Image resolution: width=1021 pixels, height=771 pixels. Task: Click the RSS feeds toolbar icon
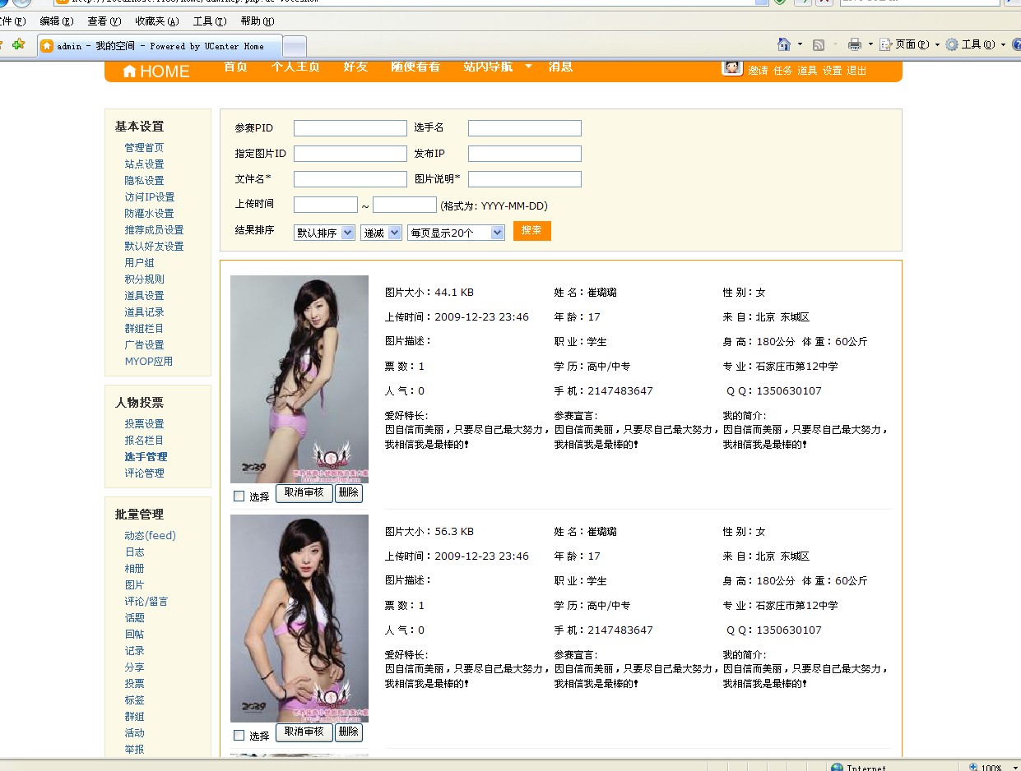pyautogui.click(x=819, y=44)
